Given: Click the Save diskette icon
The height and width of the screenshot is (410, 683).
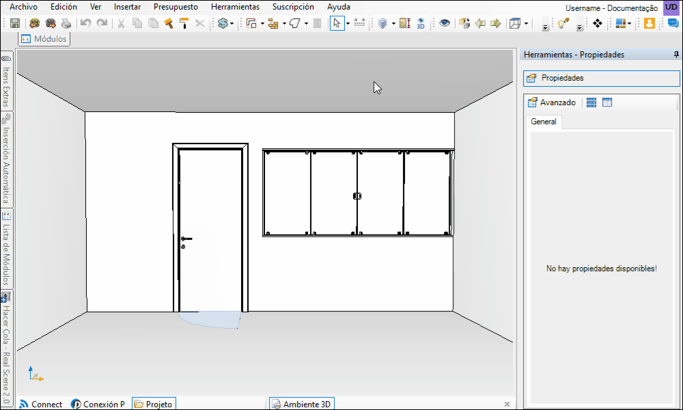Looking at the screenshot, I should [x=15, y=23].
